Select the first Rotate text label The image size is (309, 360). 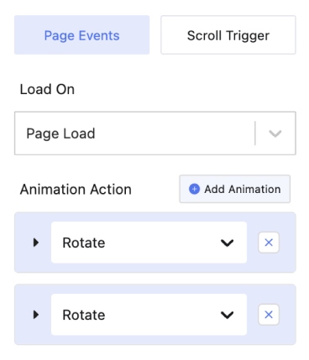[x=84, y=243]
